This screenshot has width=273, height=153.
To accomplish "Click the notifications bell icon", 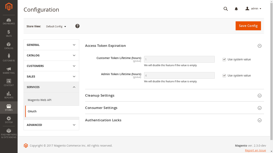I will point(236,9).
